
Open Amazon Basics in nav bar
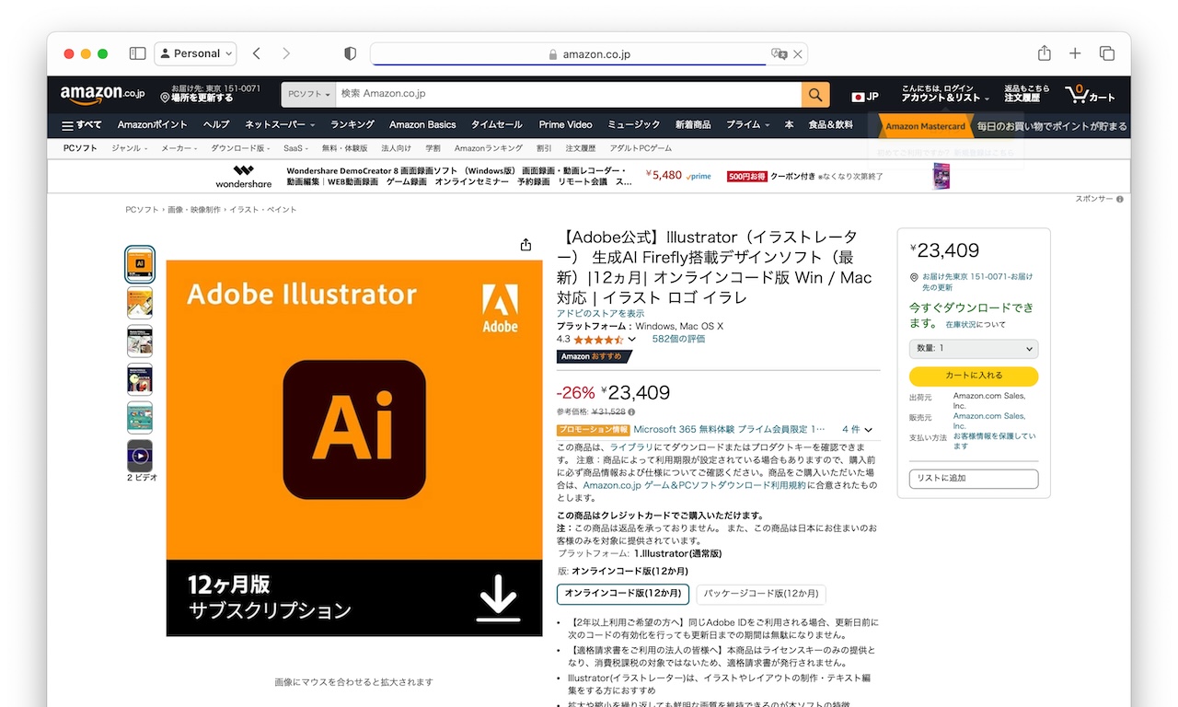click(x=422, y=125)
